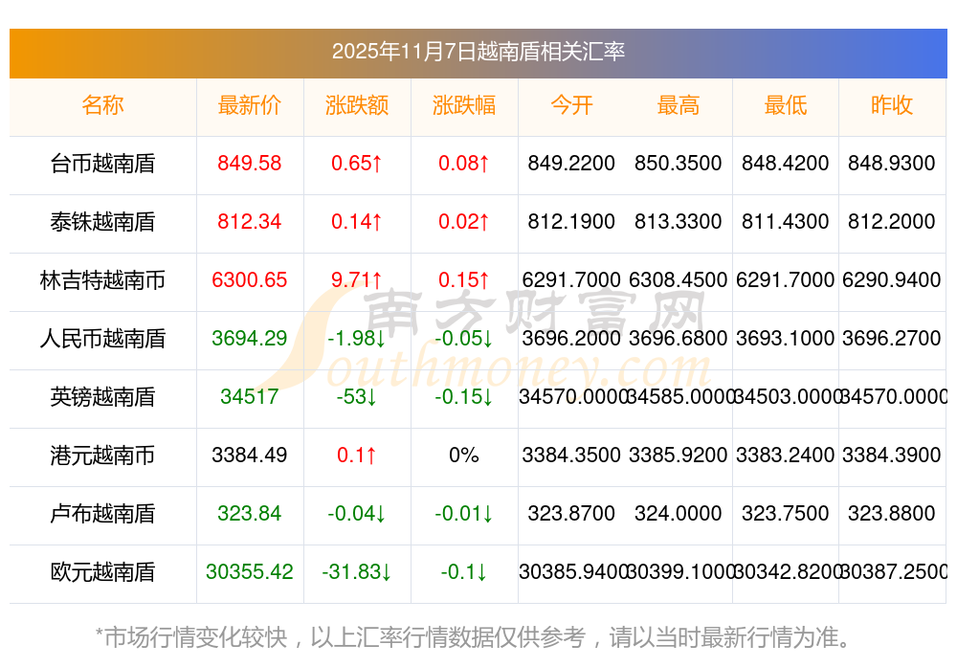Select high value 3385.9200
957x667 pixels.
(x=679, y=456)
